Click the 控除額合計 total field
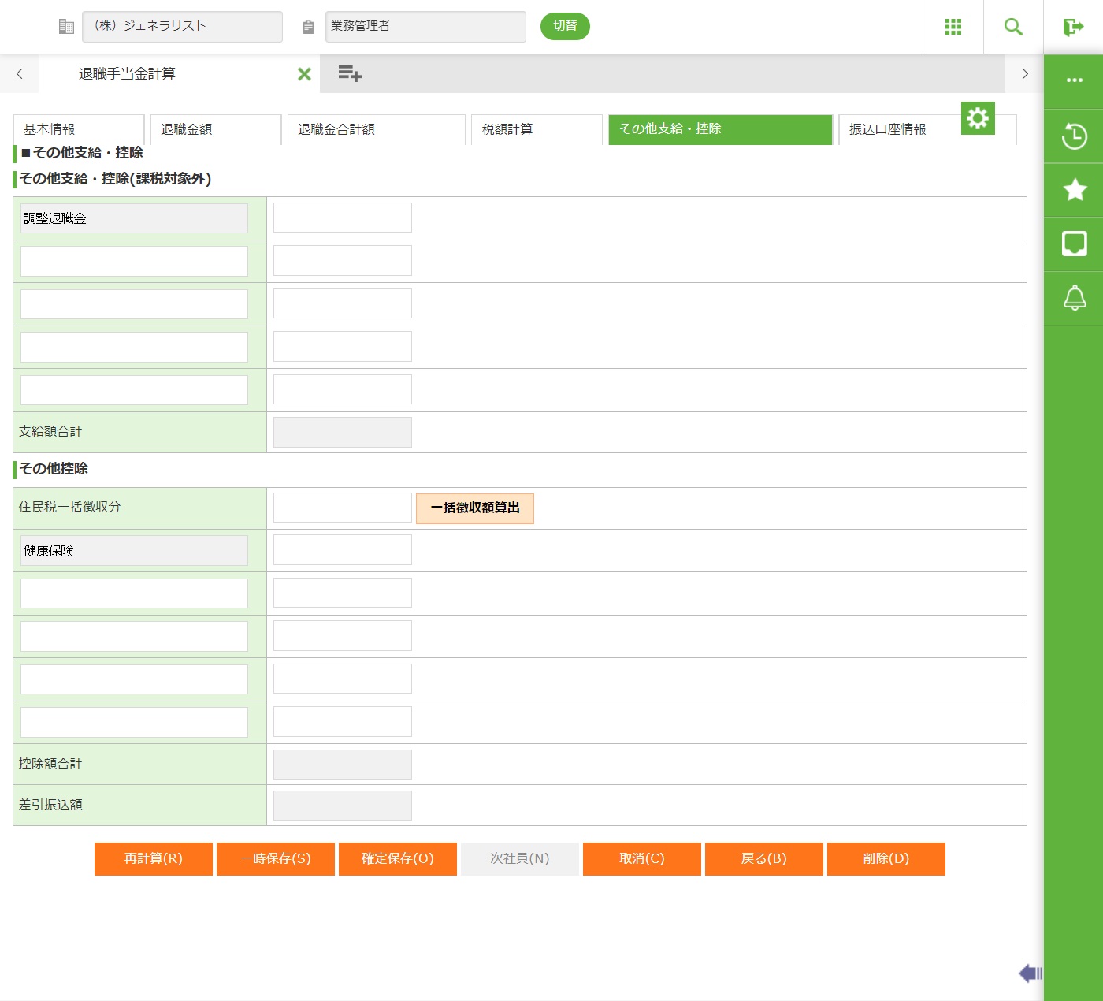The height and width of the screenshot is (1001, 1103). [x=343, y=765]
